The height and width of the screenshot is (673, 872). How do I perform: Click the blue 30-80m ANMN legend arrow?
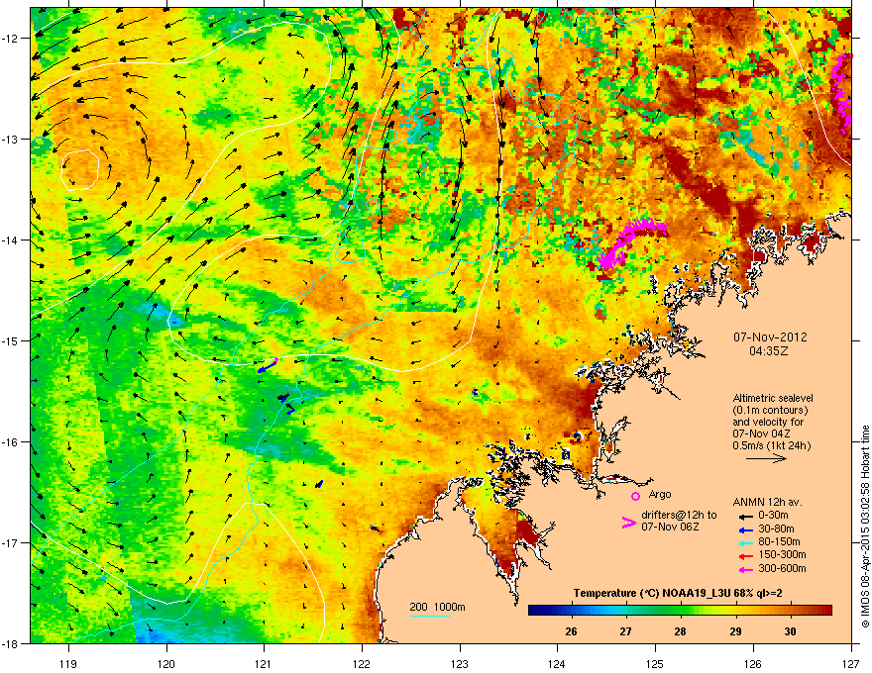745,530
